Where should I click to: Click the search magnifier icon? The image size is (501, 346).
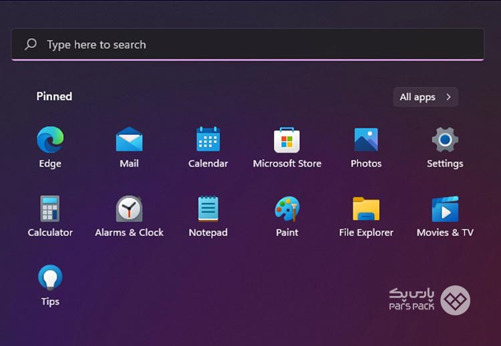31,44
